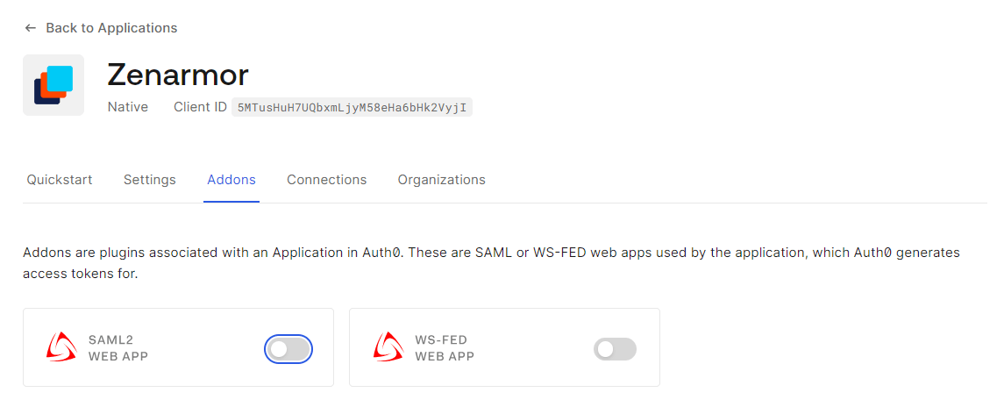Screen dimensions: 1004x414
Task: Open the Connections tab
Action: [326, 180]
